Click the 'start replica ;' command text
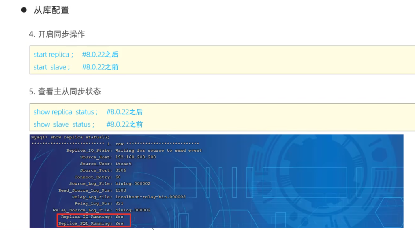Screen dimensions: 415x230 coord(53,55)
